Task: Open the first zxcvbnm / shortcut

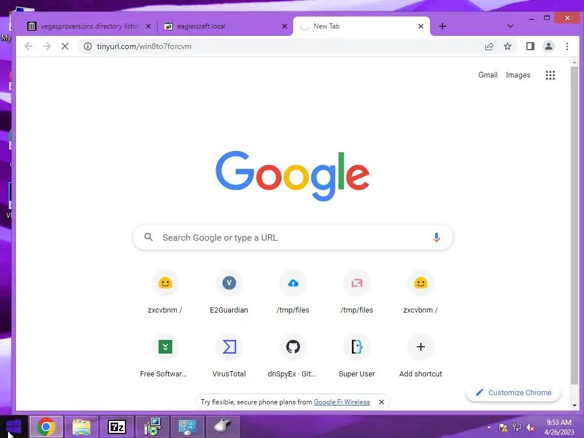Action: click(165, 293)
